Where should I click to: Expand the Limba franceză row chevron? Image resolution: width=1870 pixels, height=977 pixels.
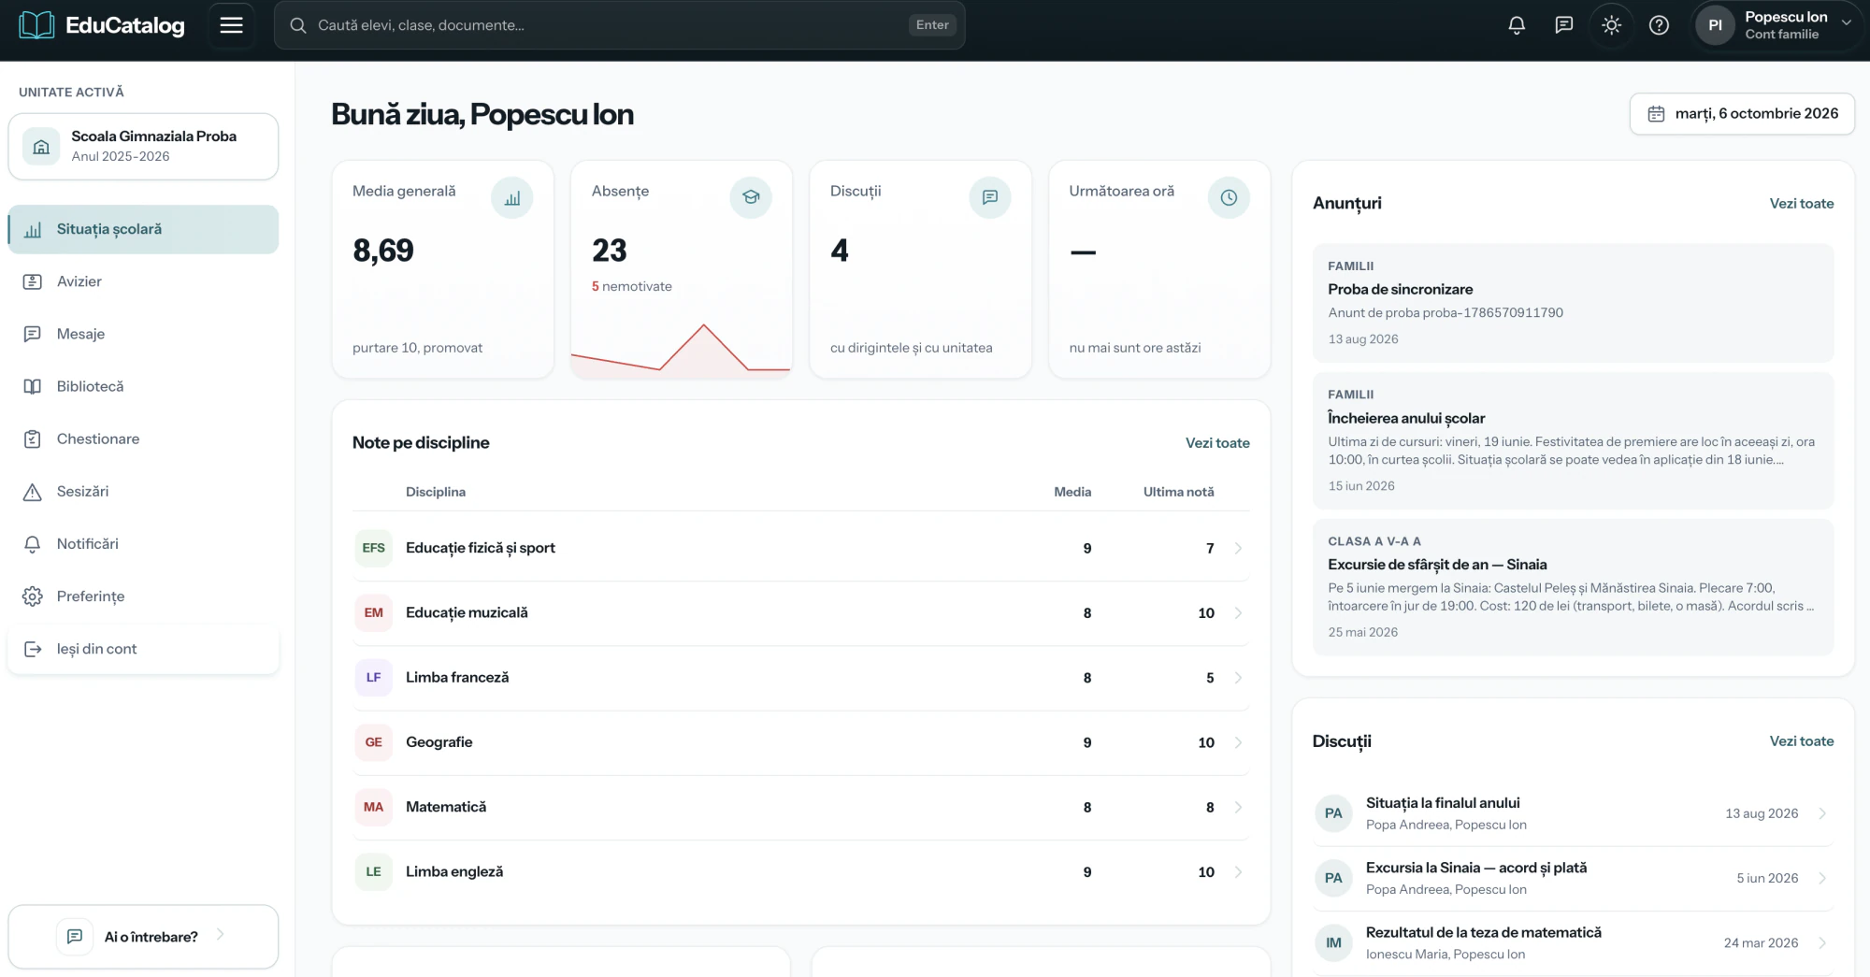point(1238,678)
